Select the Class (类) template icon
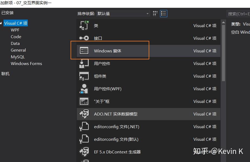Image resolution: width=250 pixels, height=162 pixels. pos(84,26)
